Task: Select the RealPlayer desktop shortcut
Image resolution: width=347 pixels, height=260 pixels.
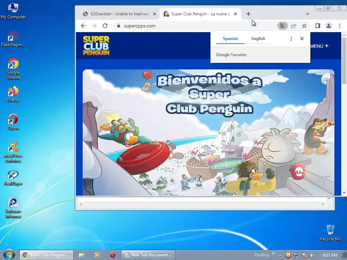Action: point(13,178)
